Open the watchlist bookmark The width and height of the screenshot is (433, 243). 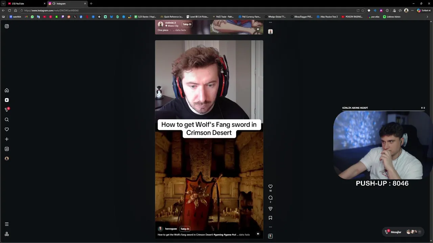coord(15,17)
